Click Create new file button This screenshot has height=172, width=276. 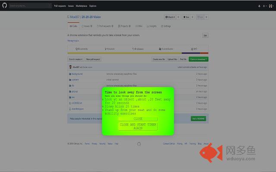pos(159,59)
